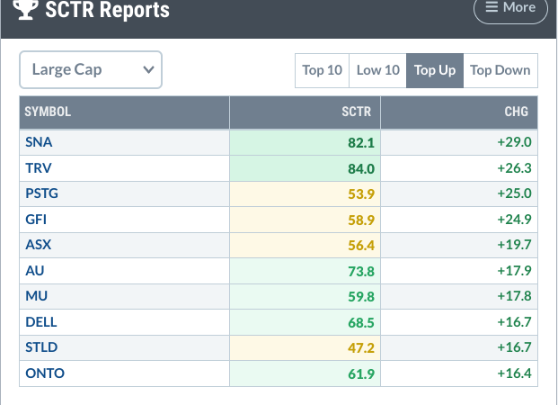Select the Top Up tab
The height and width of the screenshot is (405, 558).
[x=435, y=70]
